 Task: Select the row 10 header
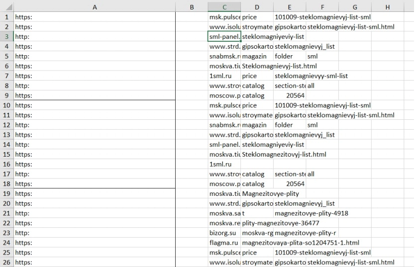[7, 105]
